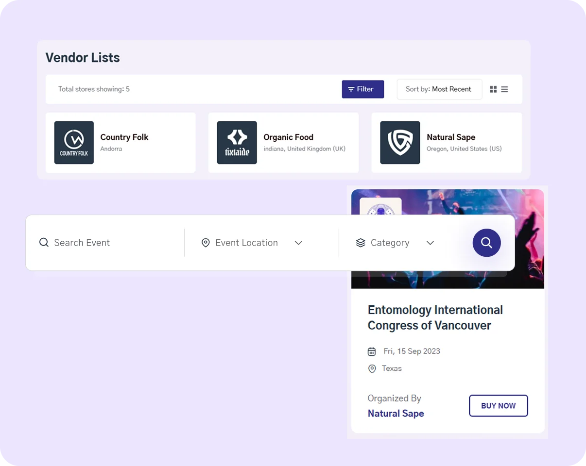Click the fixtaide logo on Organic Food card

(x=237, y=142)
